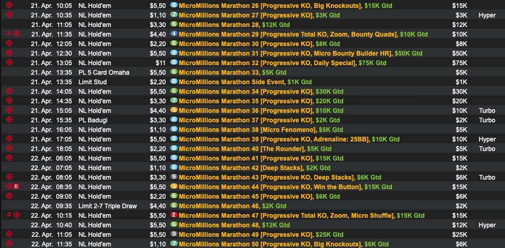This screenshot has width=505, height=248.
Task: Open Marathon 32 Daily Special tournament
Action: (282, 63)
